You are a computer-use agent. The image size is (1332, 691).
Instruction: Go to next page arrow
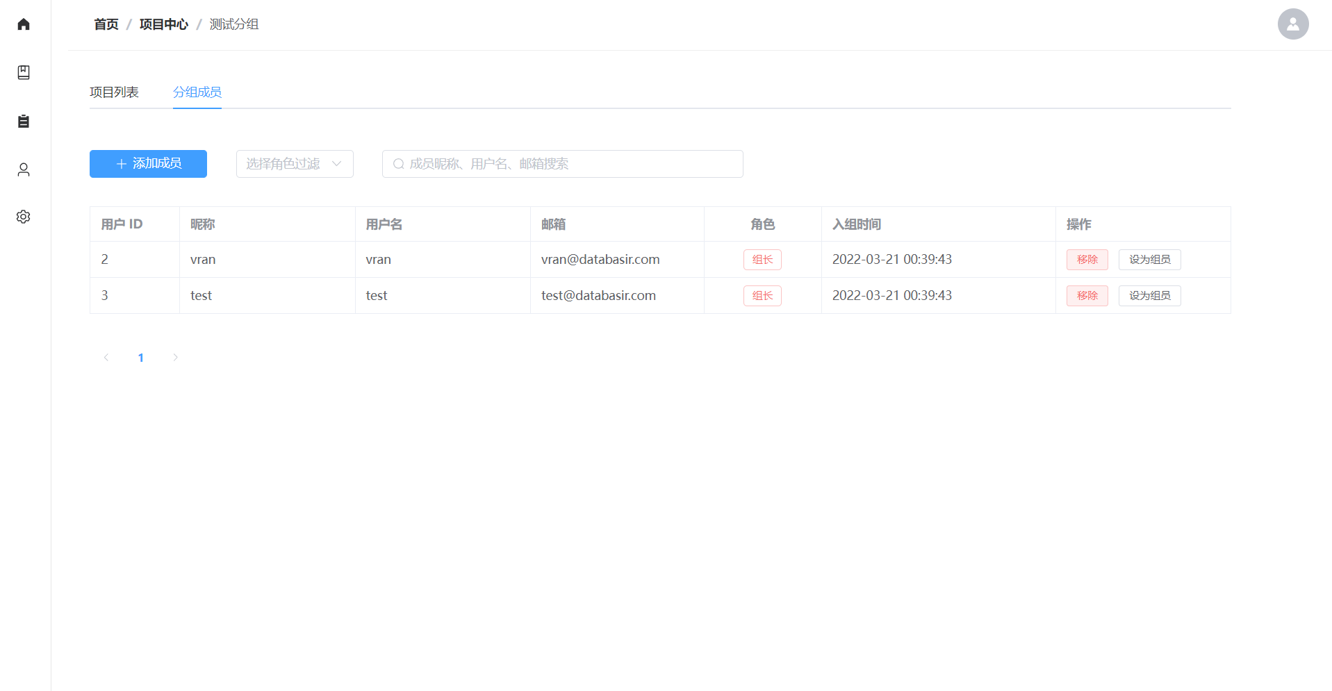pyautogui.click(x=175, y=358)
